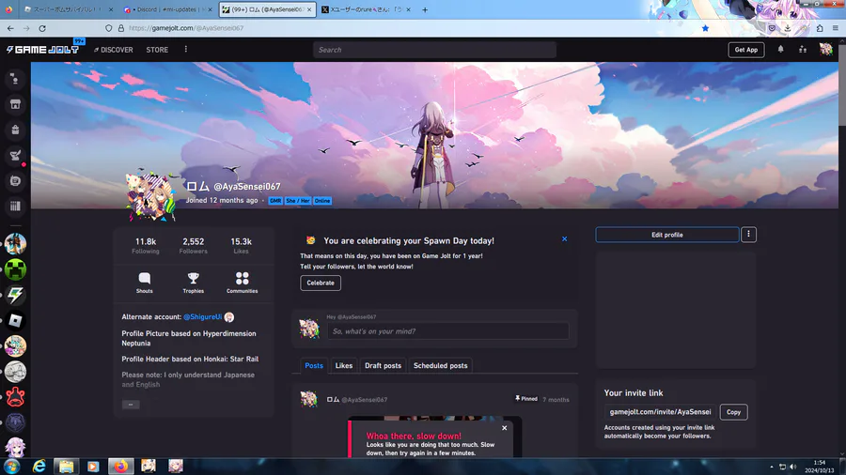The width and height of the screenshot is (846, 475).
Task: Switch to the Discord #mi-updates browser tab
Action: [166, 9]
